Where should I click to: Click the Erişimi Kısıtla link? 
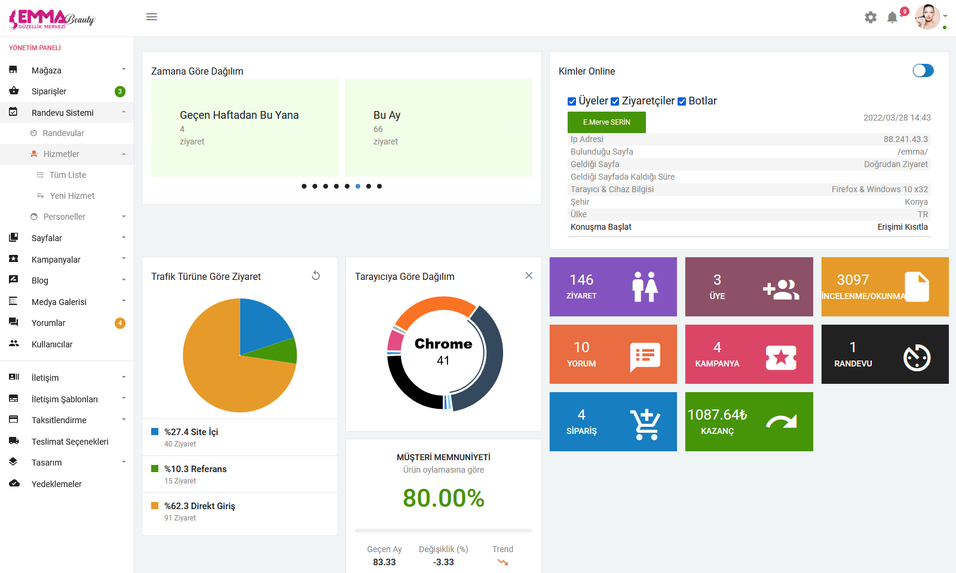[x=902, y=227]
